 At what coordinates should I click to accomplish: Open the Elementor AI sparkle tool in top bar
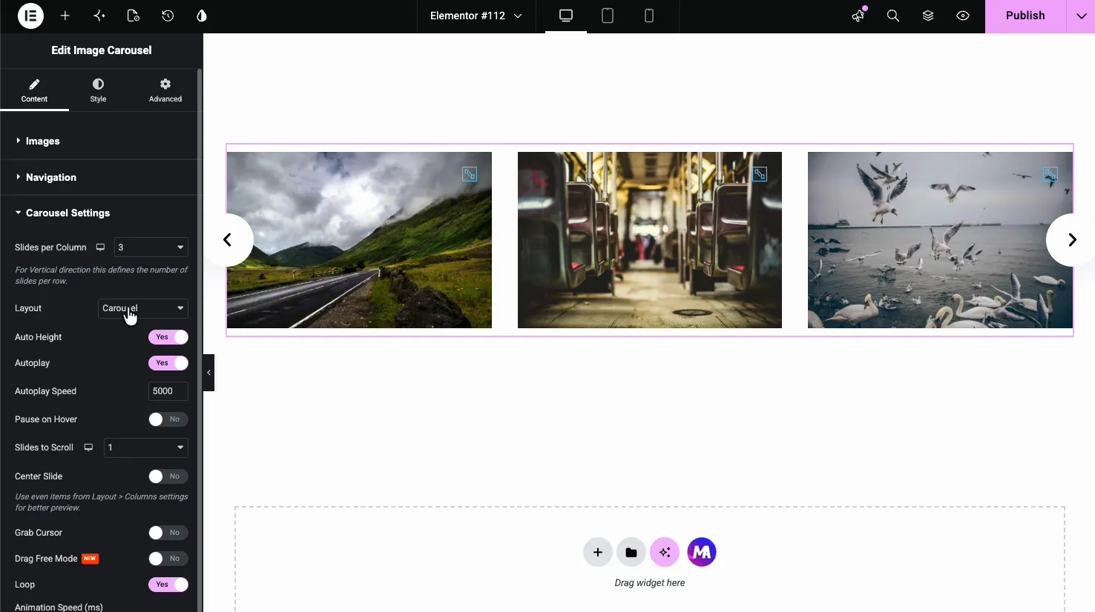click(99, 16)
